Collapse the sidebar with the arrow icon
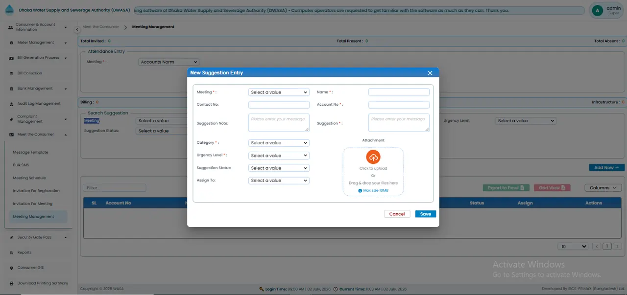Viewport: 627px width, 295px height. [77, 30]
